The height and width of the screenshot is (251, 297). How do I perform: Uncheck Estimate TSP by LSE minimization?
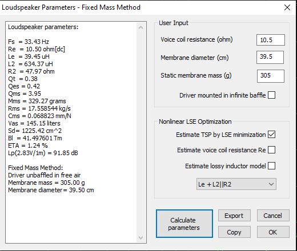tap(271, 135)
